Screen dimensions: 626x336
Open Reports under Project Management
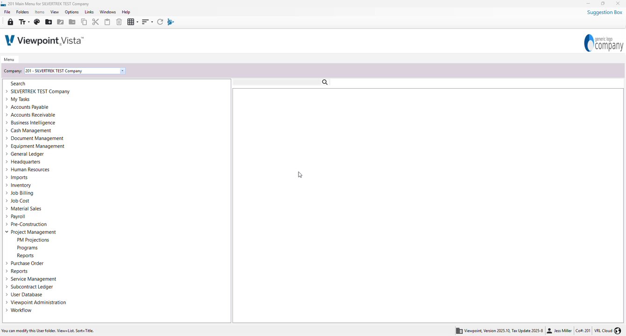(25, 256)
